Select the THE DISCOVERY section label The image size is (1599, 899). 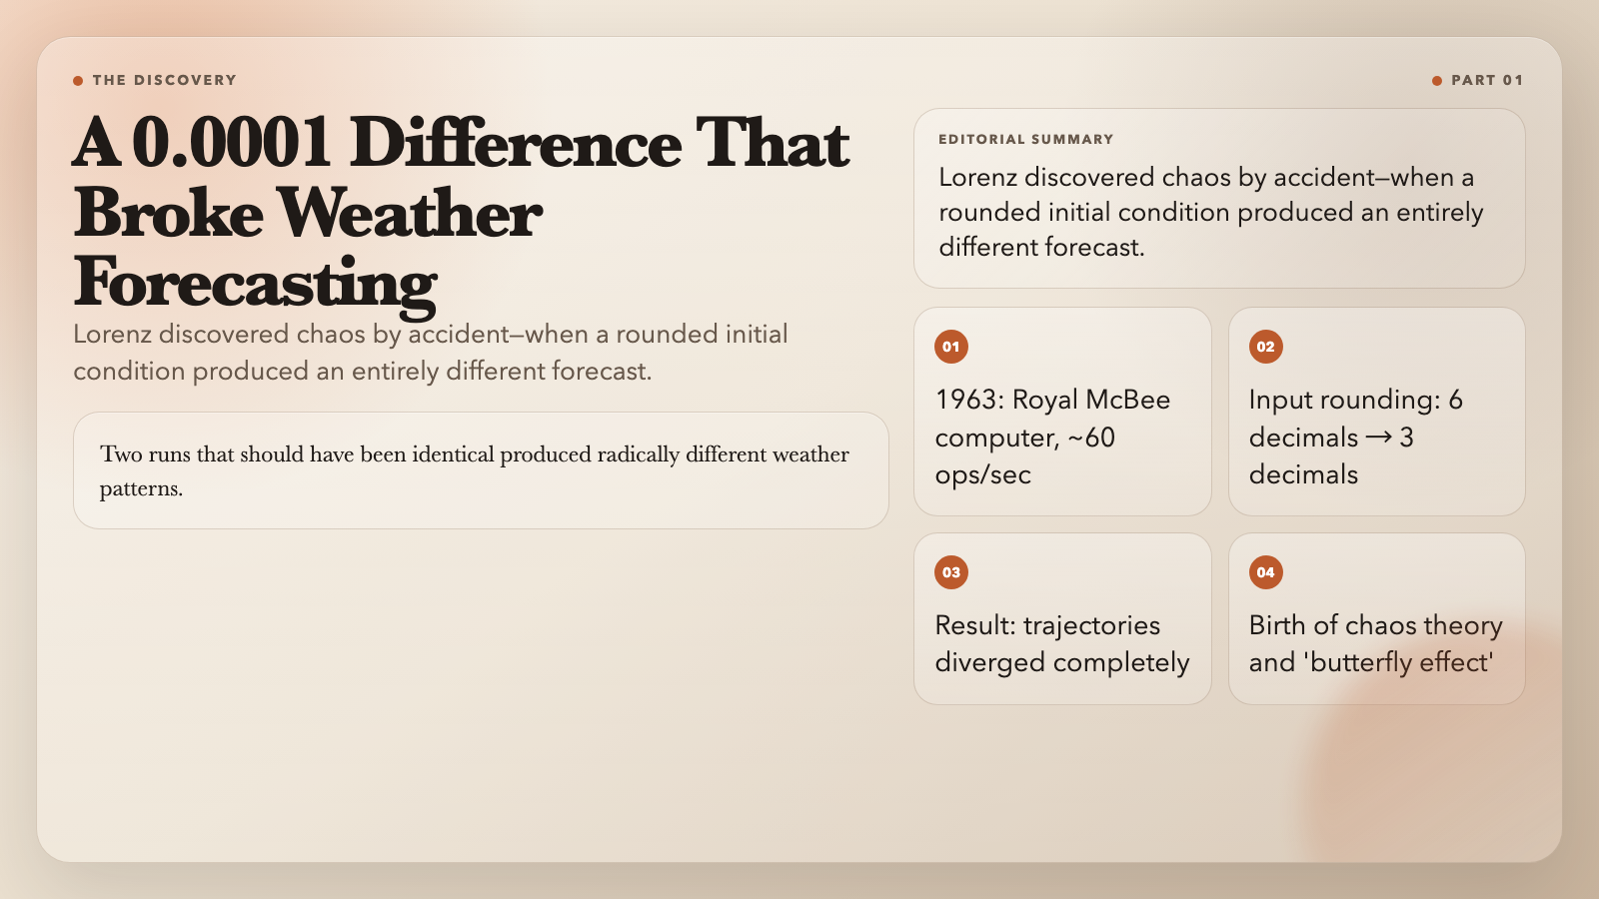[x=165, y=80]
